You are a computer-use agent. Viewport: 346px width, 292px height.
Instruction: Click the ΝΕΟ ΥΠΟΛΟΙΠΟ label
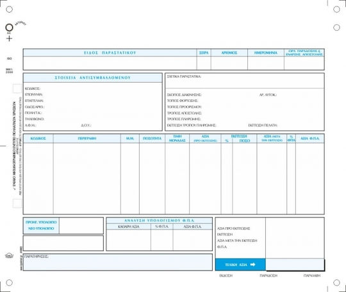coord(41,228)
